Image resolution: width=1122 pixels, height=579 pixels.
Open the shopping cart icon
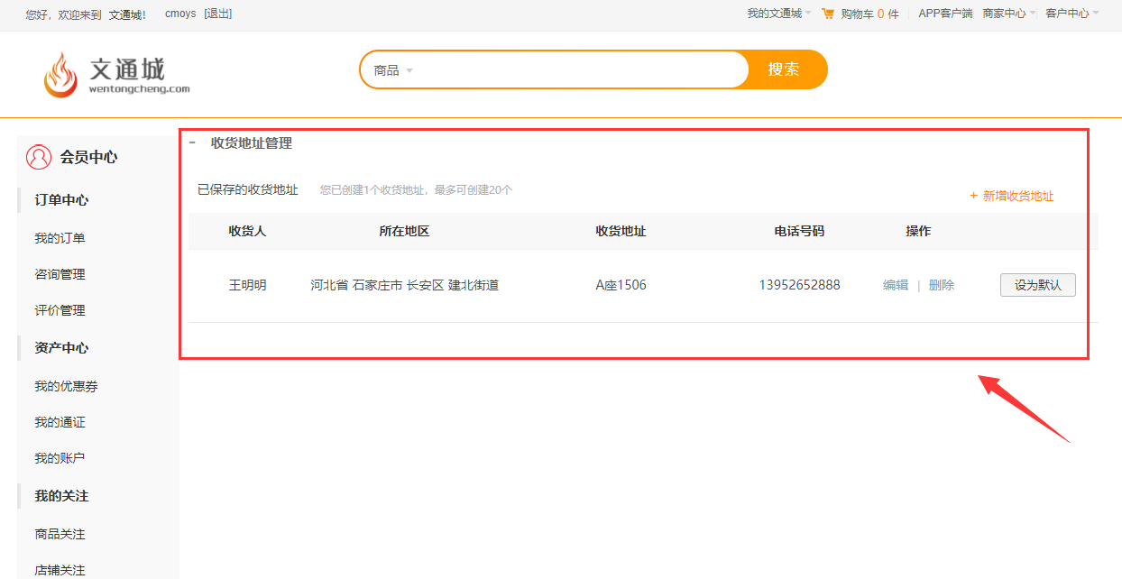point(828,14)
